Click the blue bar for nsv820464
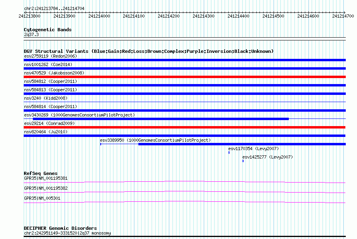The width and height of the screenshot is (357, 239). click(x=185, y=136)
